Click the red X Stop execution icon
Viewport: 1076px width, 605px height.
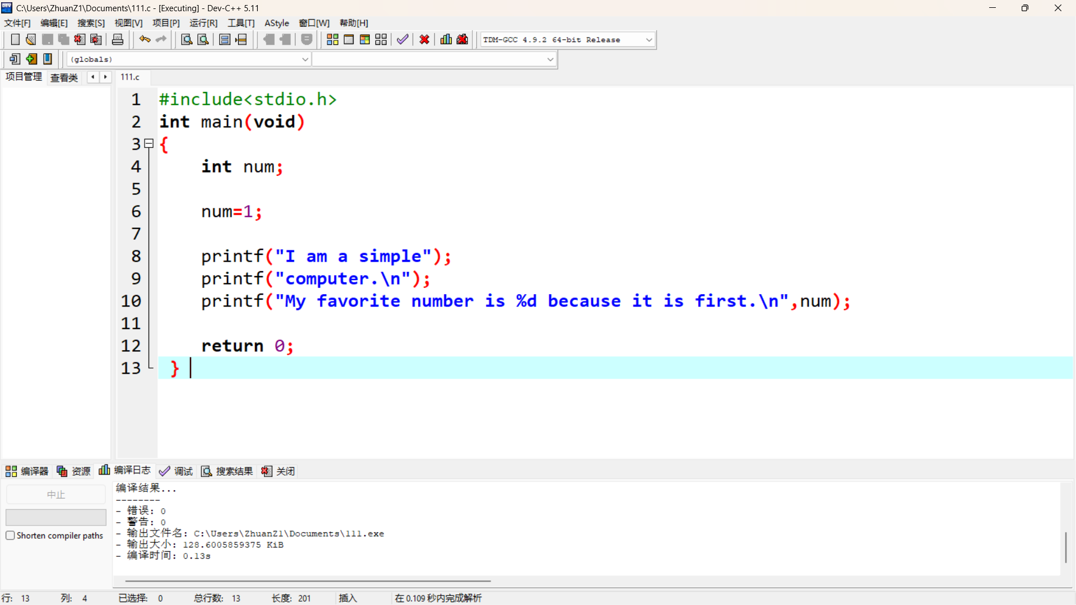click(424, 39)
